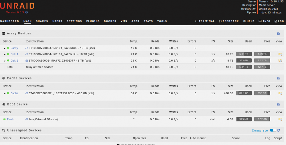Go to the Dashboard tab
286x145 pixels.
click(9, 21)
